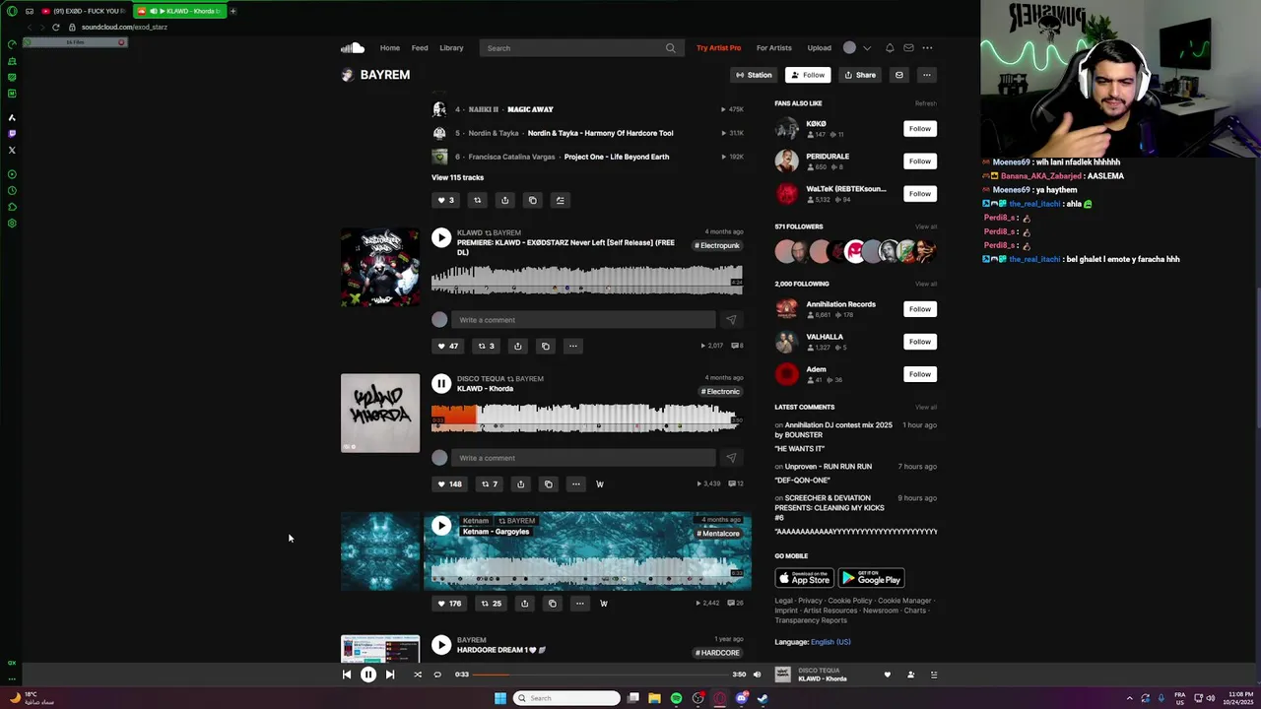
Task: Follow PERIDURALE in Fans Also Like
Action: (919, 161)
